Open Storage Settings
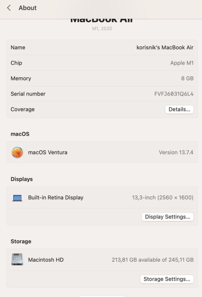Viewport: 202px width, 297px height. click(167, 279)
